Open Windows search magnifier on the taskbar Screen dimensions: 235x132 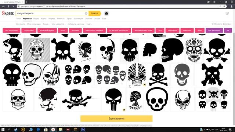(x=9, y=129)
